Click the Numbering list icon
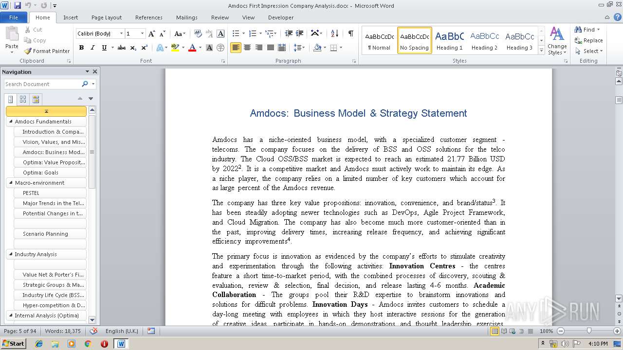Viewport: 623px width, 350px height. pos(252,34)
